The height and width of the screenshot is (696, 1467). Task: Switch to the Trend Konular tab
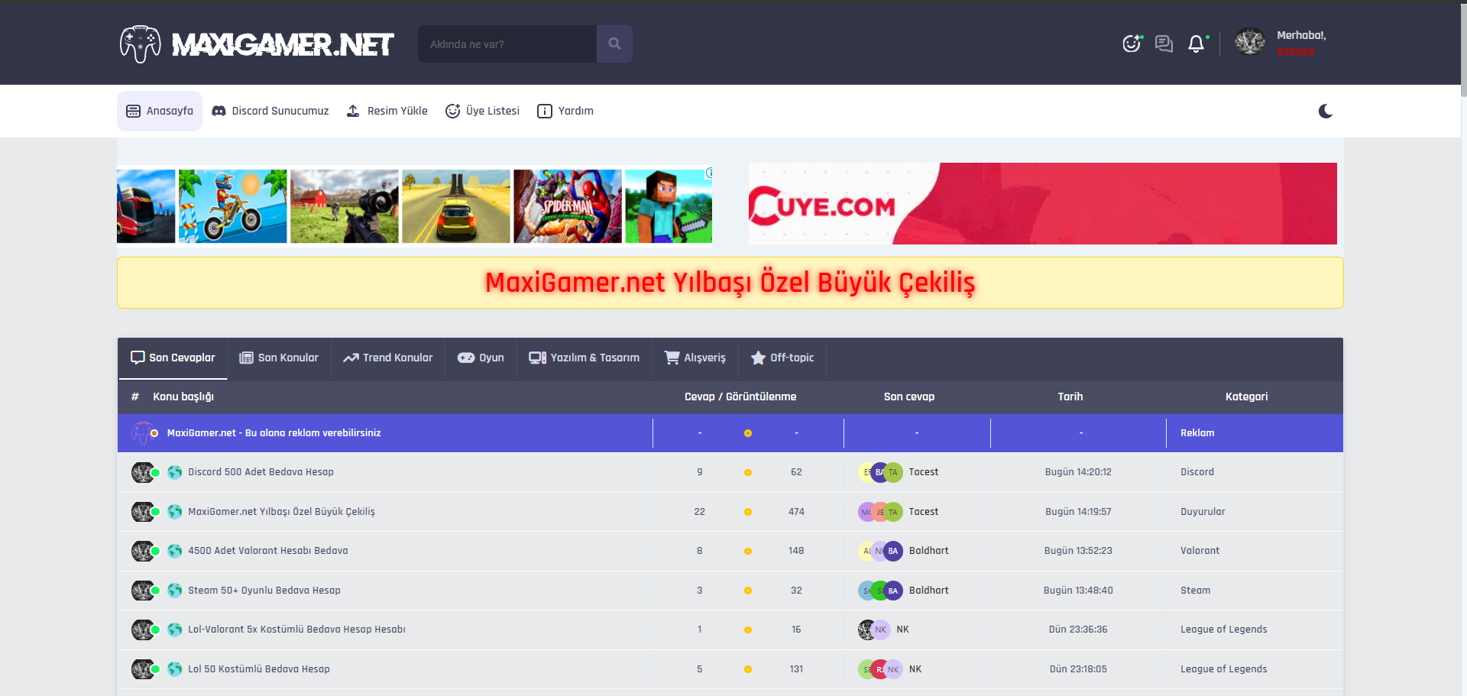pyautogui.click(x=388, y=358)
